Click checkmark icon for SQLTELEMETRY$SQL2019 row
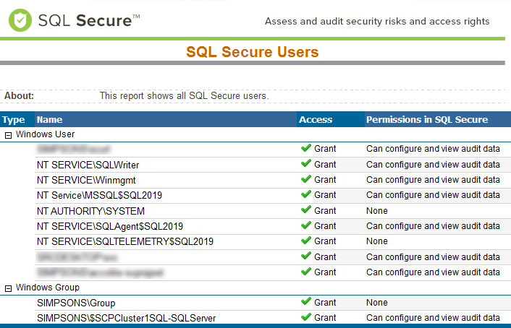Viewport: 511px width, 328px height. pos(306,241)
